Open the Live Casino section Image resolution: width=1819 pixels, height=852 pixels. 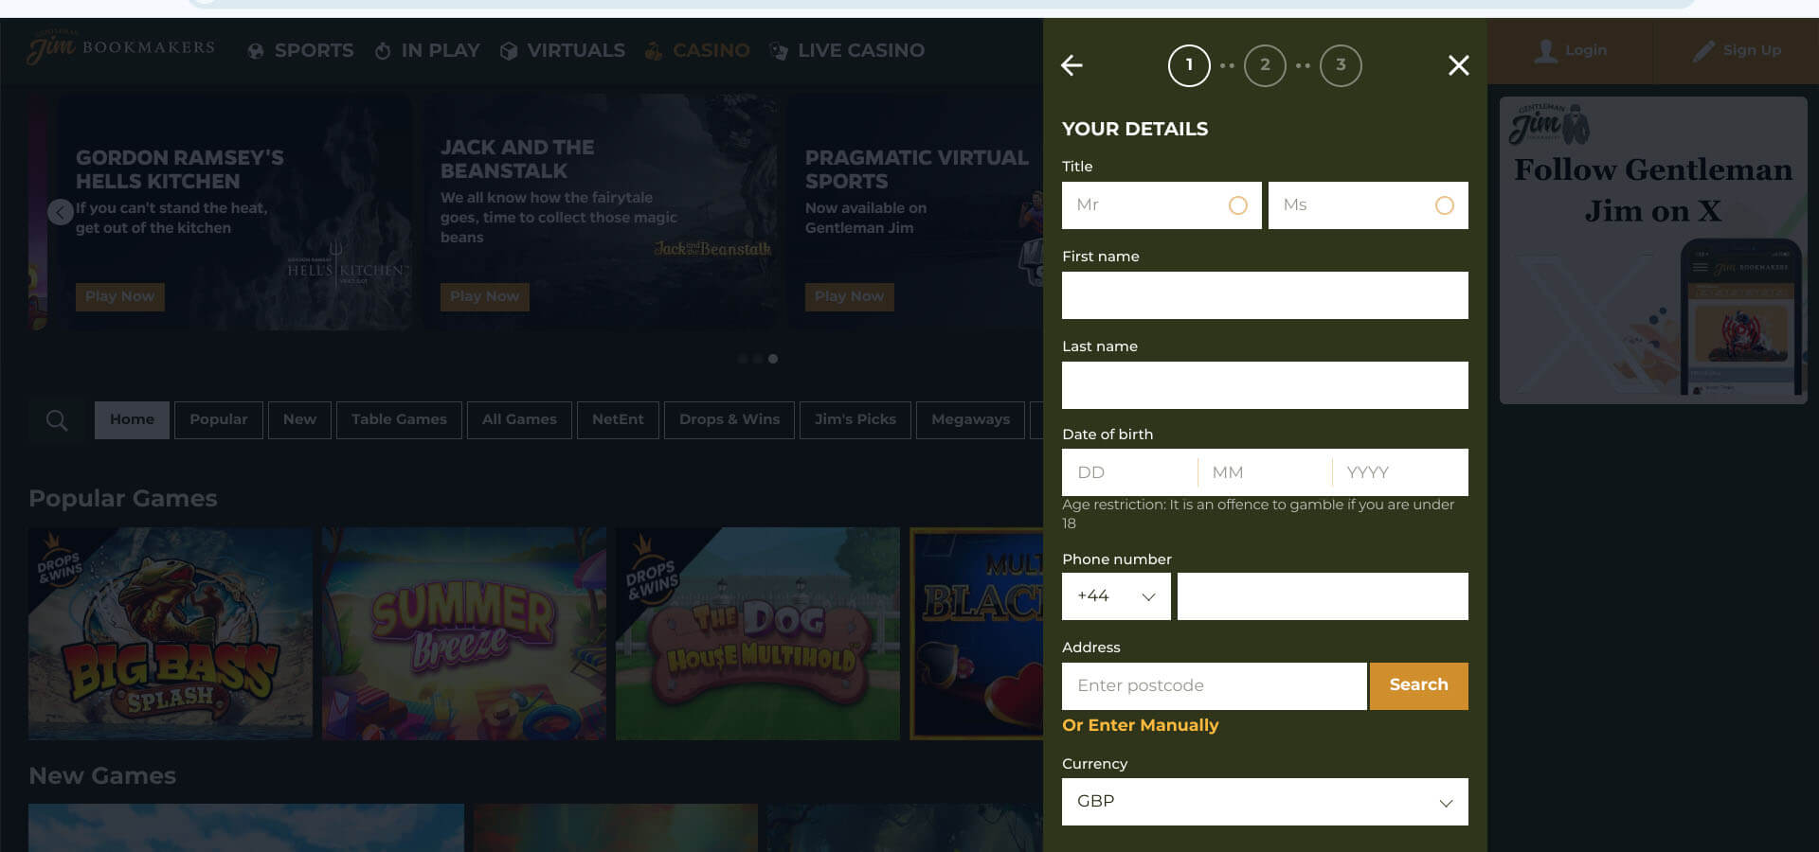(x=847, y=50)
